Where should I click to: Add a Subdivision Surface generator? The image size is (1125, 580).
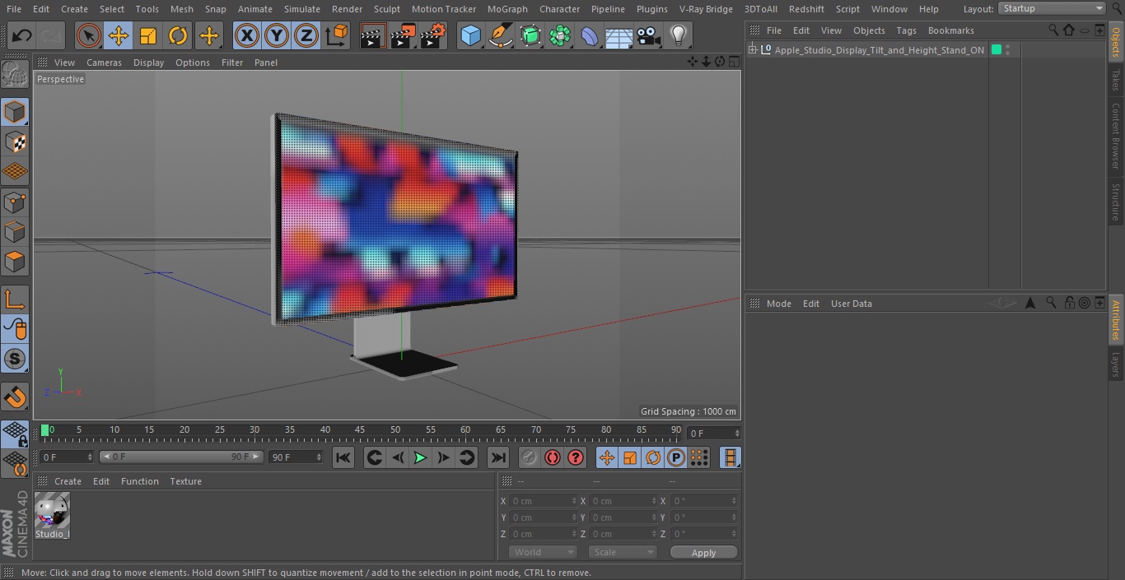click(531, 35)
